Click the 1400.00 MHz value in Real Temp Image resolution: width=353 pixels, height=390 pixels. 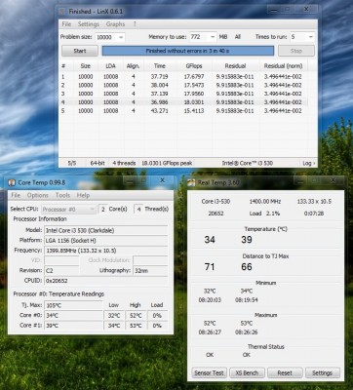tap(265, 202)
